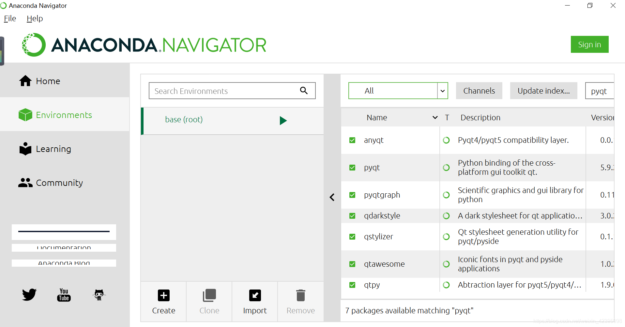625x327 pixels.
Task: Click the green Environments cube icon
Action: 25,115
